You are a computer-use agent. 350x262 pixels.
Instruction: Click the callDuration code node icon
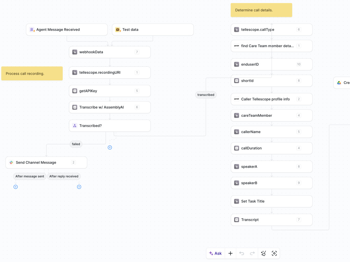(237, 148)
